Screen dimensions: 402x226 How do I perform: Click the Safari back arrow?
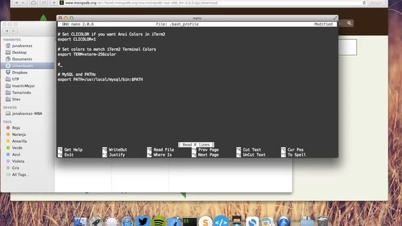(x=16, y=3)
